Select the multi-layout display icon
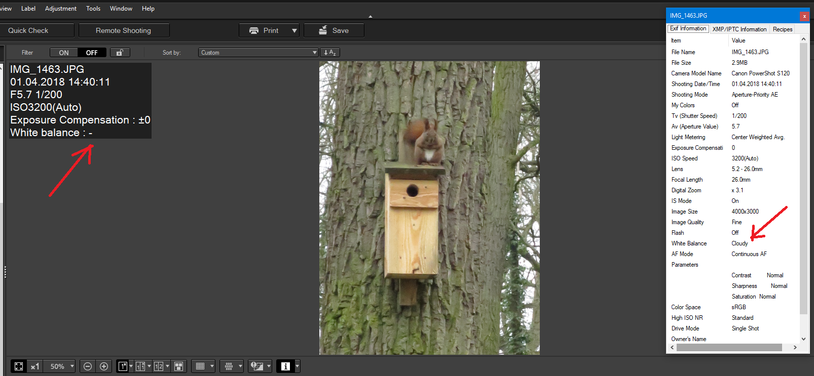Screen dimensions: 814x376 click(x=178, y=366)
